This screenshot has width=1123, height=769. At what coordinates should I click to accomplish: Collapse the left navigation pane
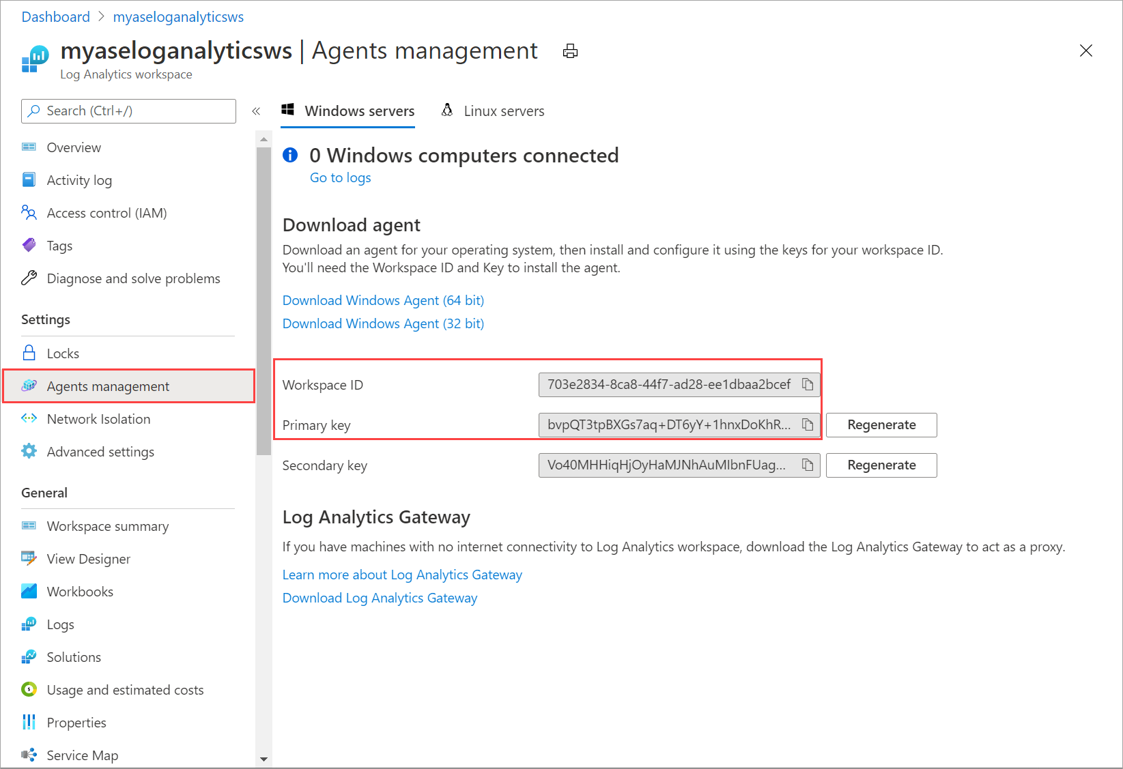[x=256, y=111]
